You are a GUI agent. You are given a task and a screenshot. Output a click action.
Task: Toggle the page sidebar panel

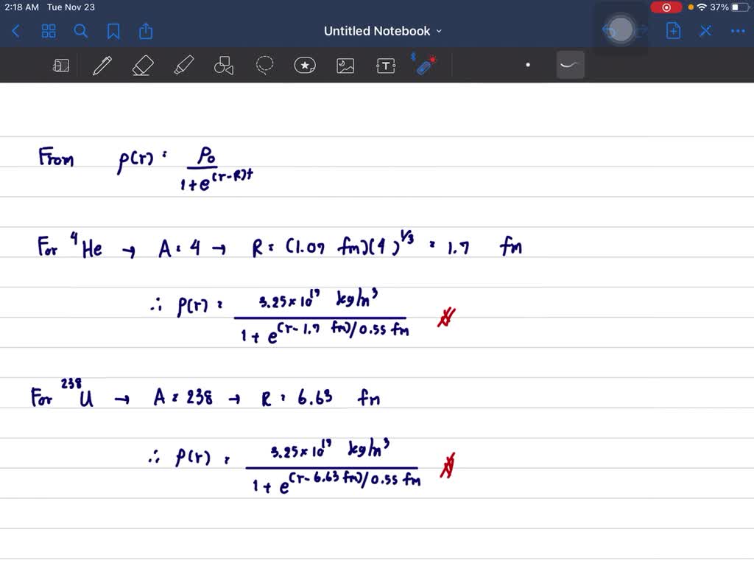(x=62, y=65)
